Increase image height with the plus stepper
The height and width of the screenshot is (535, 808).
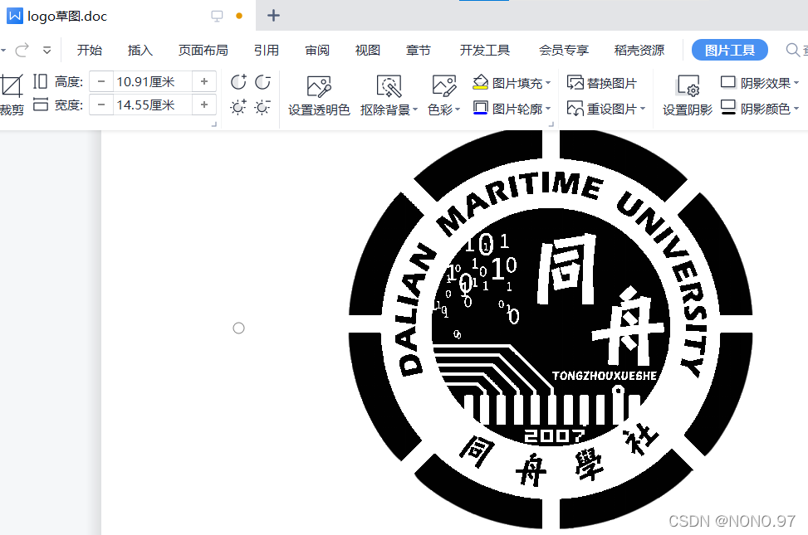205,80
